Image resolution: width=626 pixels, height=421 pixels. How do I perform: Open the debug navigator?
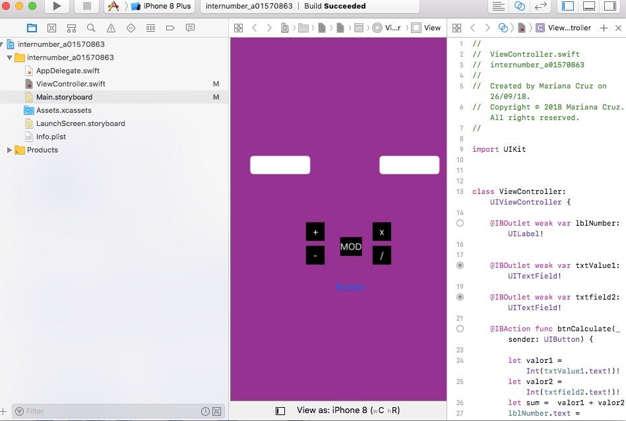pos(150,28)
